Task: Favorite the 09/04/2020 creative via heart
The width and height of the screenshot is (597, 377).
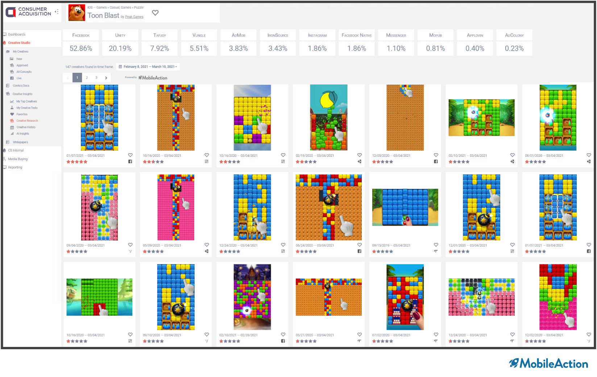Action: point(130,245)
